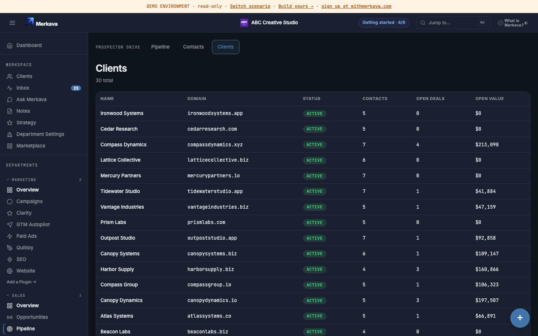Click the Clarity star icon

coord(10,213)
